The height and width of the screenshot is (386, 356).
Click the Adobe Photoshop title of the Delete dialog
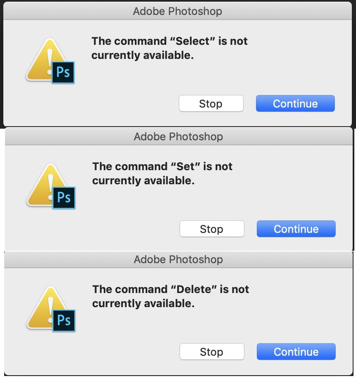[178, 259]
